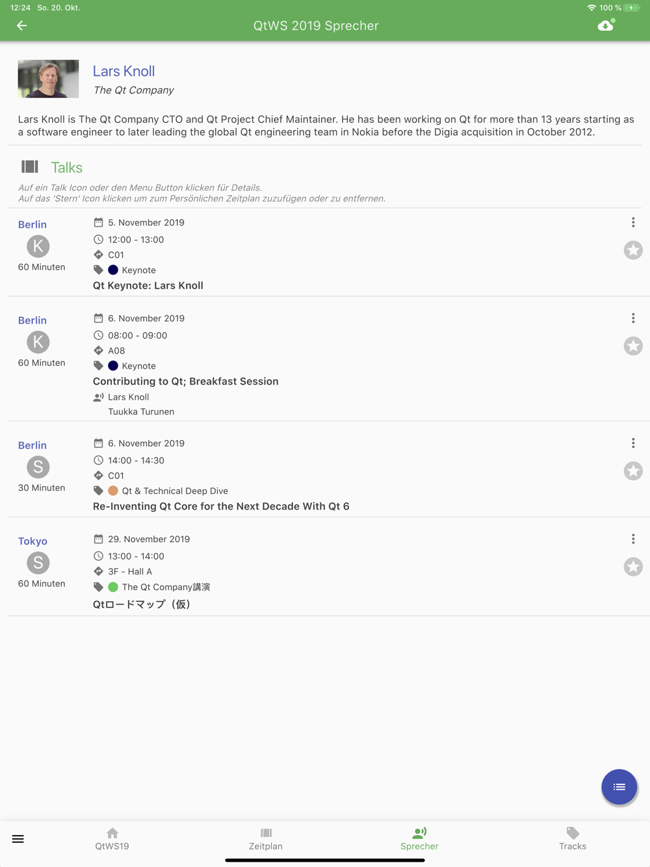The width and height of the screenshot is (650, 867).
Task: Open options menu for Re-Inventing Qt Core talk
Action: pyautogui.click(x=633, y=443)
